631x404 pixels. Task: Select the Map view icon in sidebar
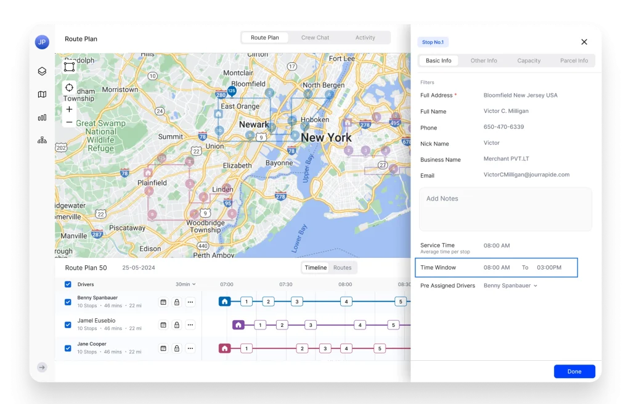[41, 94]
